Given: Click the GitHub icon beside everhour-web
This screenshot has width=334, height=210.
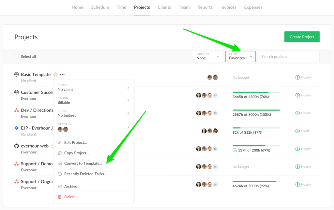Looking at the screenshot, I should click(16, 146).
